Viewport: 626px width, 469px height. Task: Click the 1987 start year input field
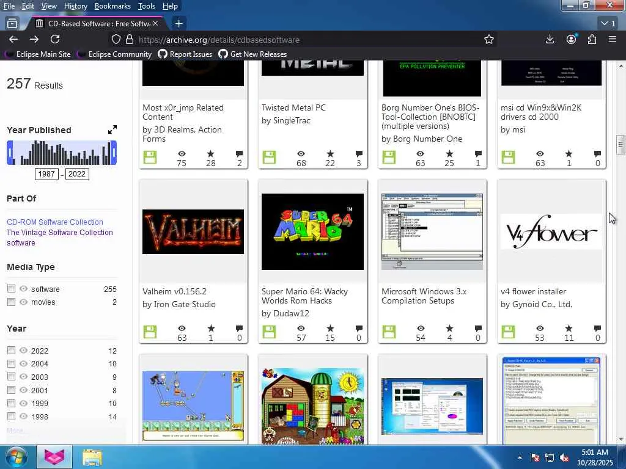tap(46, 174)
